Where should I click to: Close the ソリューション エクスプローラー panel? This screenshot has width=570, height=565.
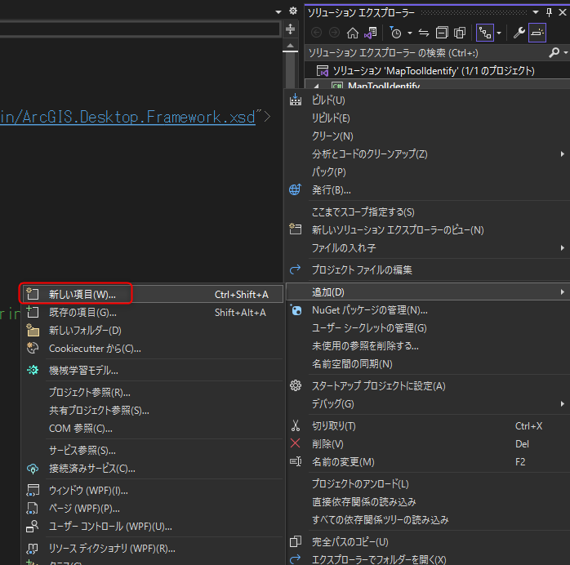coord(563,12)
